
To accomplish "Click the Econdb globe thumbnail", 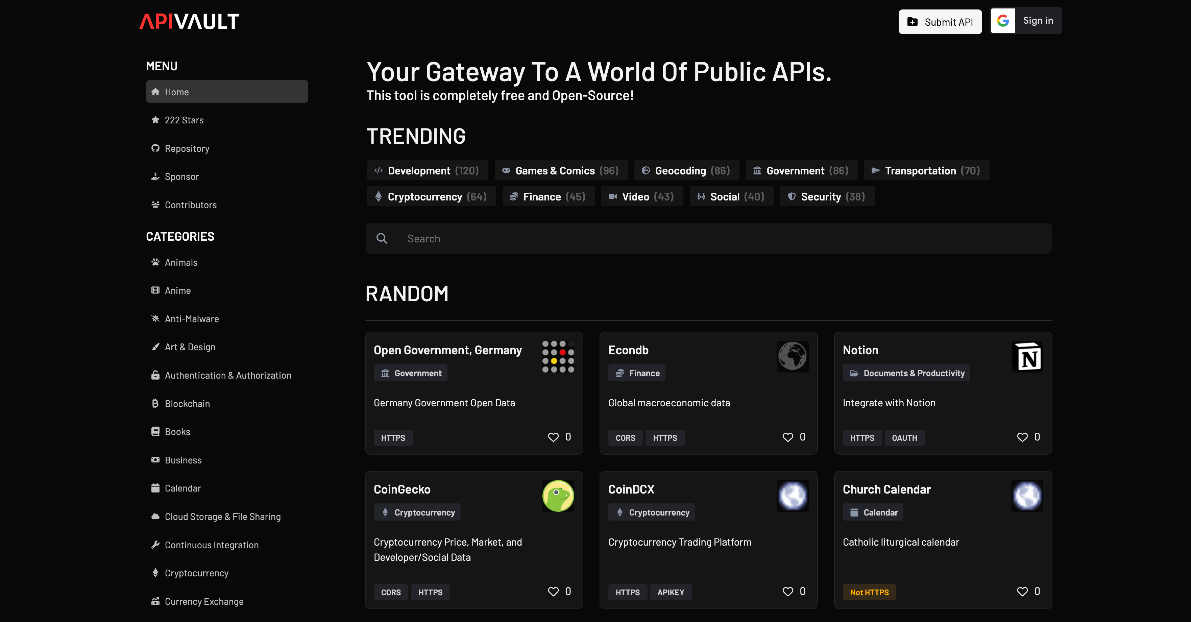I will click(793, 357).
